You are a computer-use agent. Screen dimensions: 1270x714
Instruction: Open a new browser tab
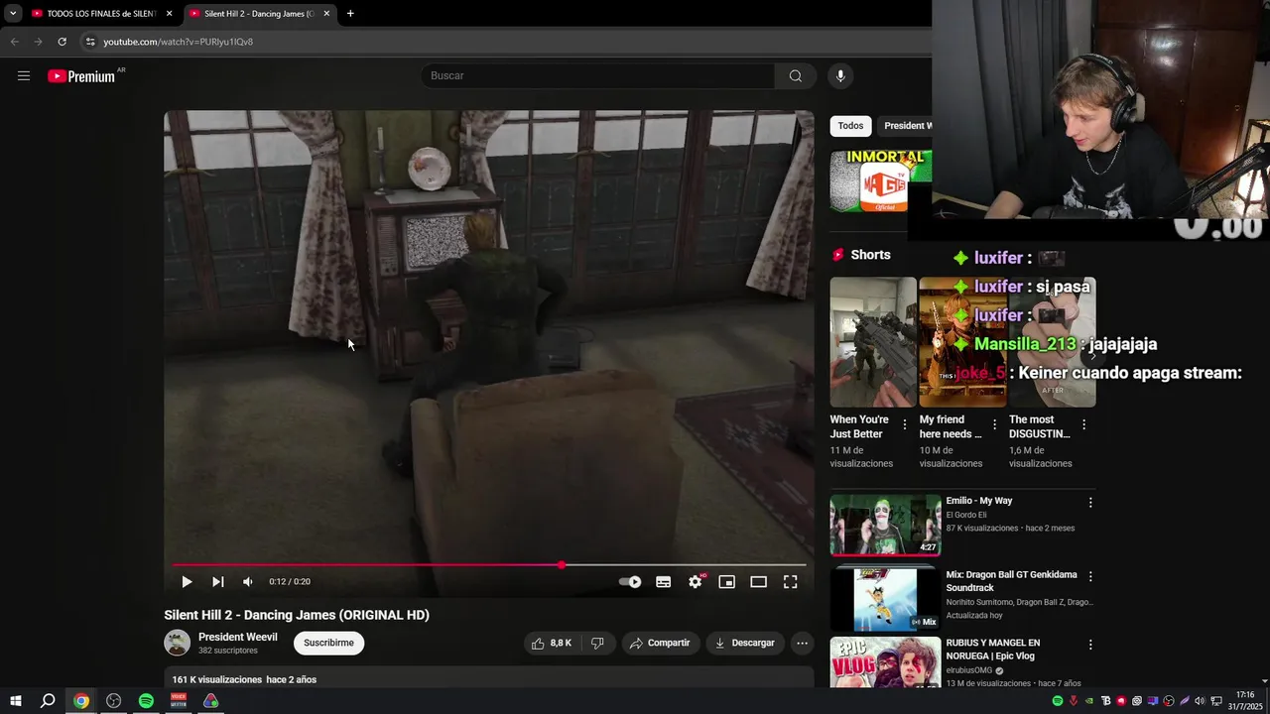[x=350, y=14]
